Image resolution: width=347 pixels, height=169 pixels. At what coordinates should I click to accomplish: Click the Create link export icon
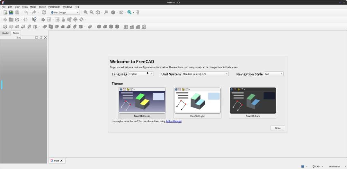coord(17,20)
